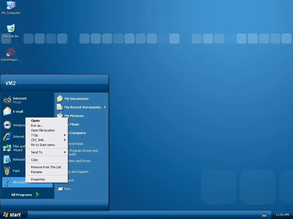Screen dimensions: 293x219
Task: Expand the All Programs arrow
Action: coord(37,194)
